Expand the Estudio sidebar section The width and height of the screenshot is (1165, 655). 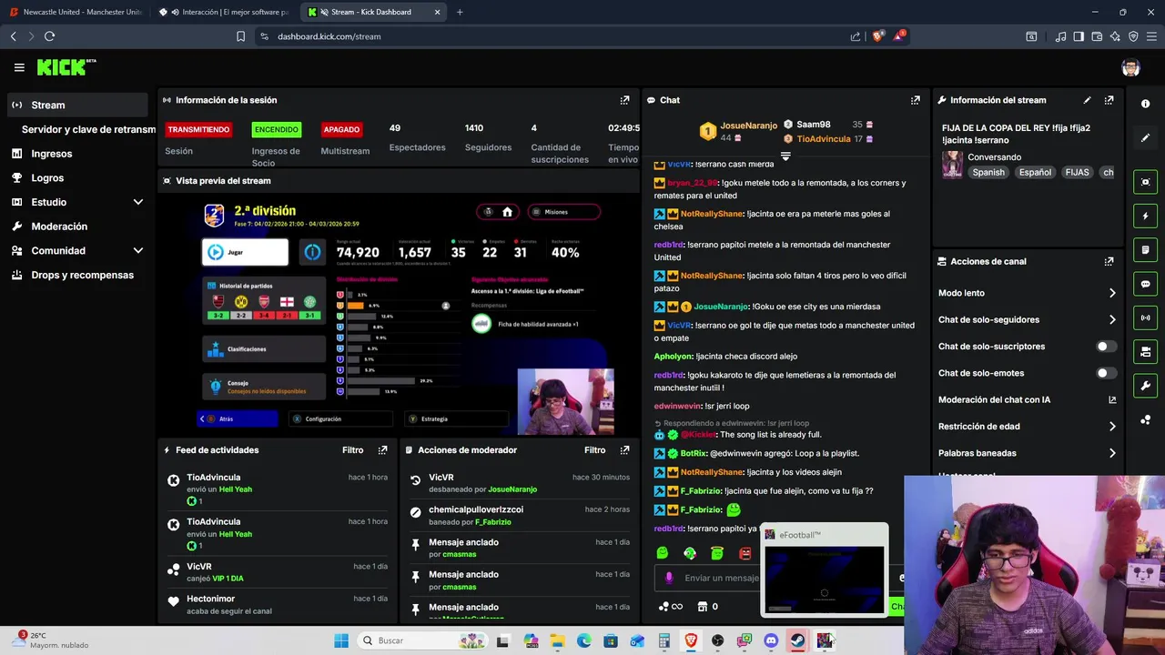[138, 202]
